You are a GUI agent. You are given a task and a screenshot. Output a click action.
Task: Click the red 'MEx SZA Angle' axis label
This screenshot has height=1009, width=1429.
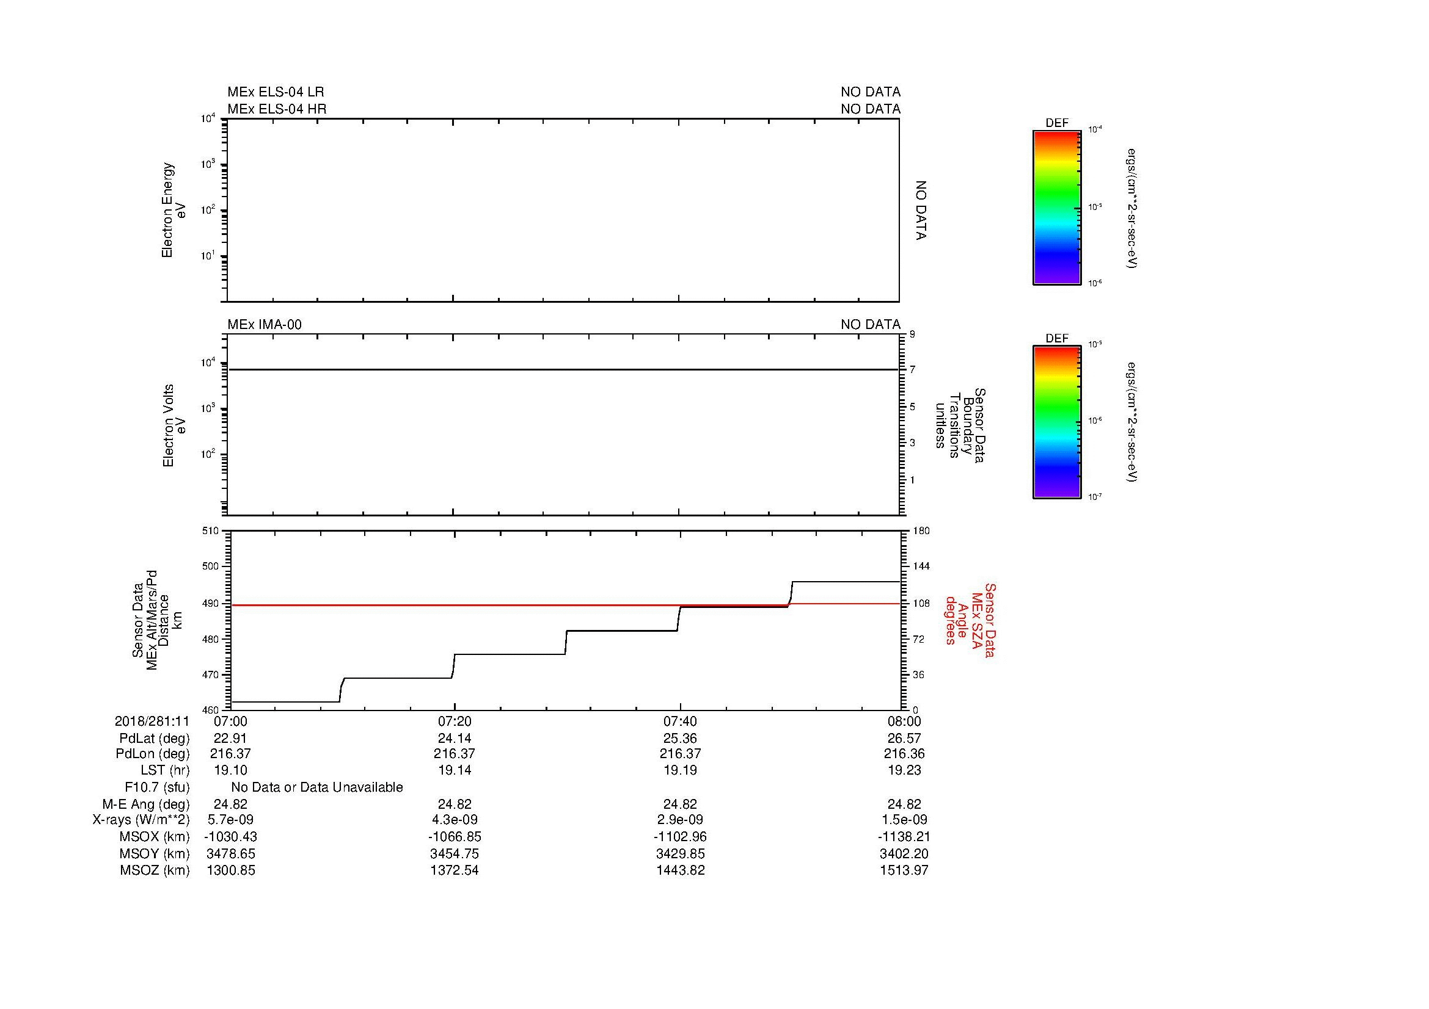[970, 620]
